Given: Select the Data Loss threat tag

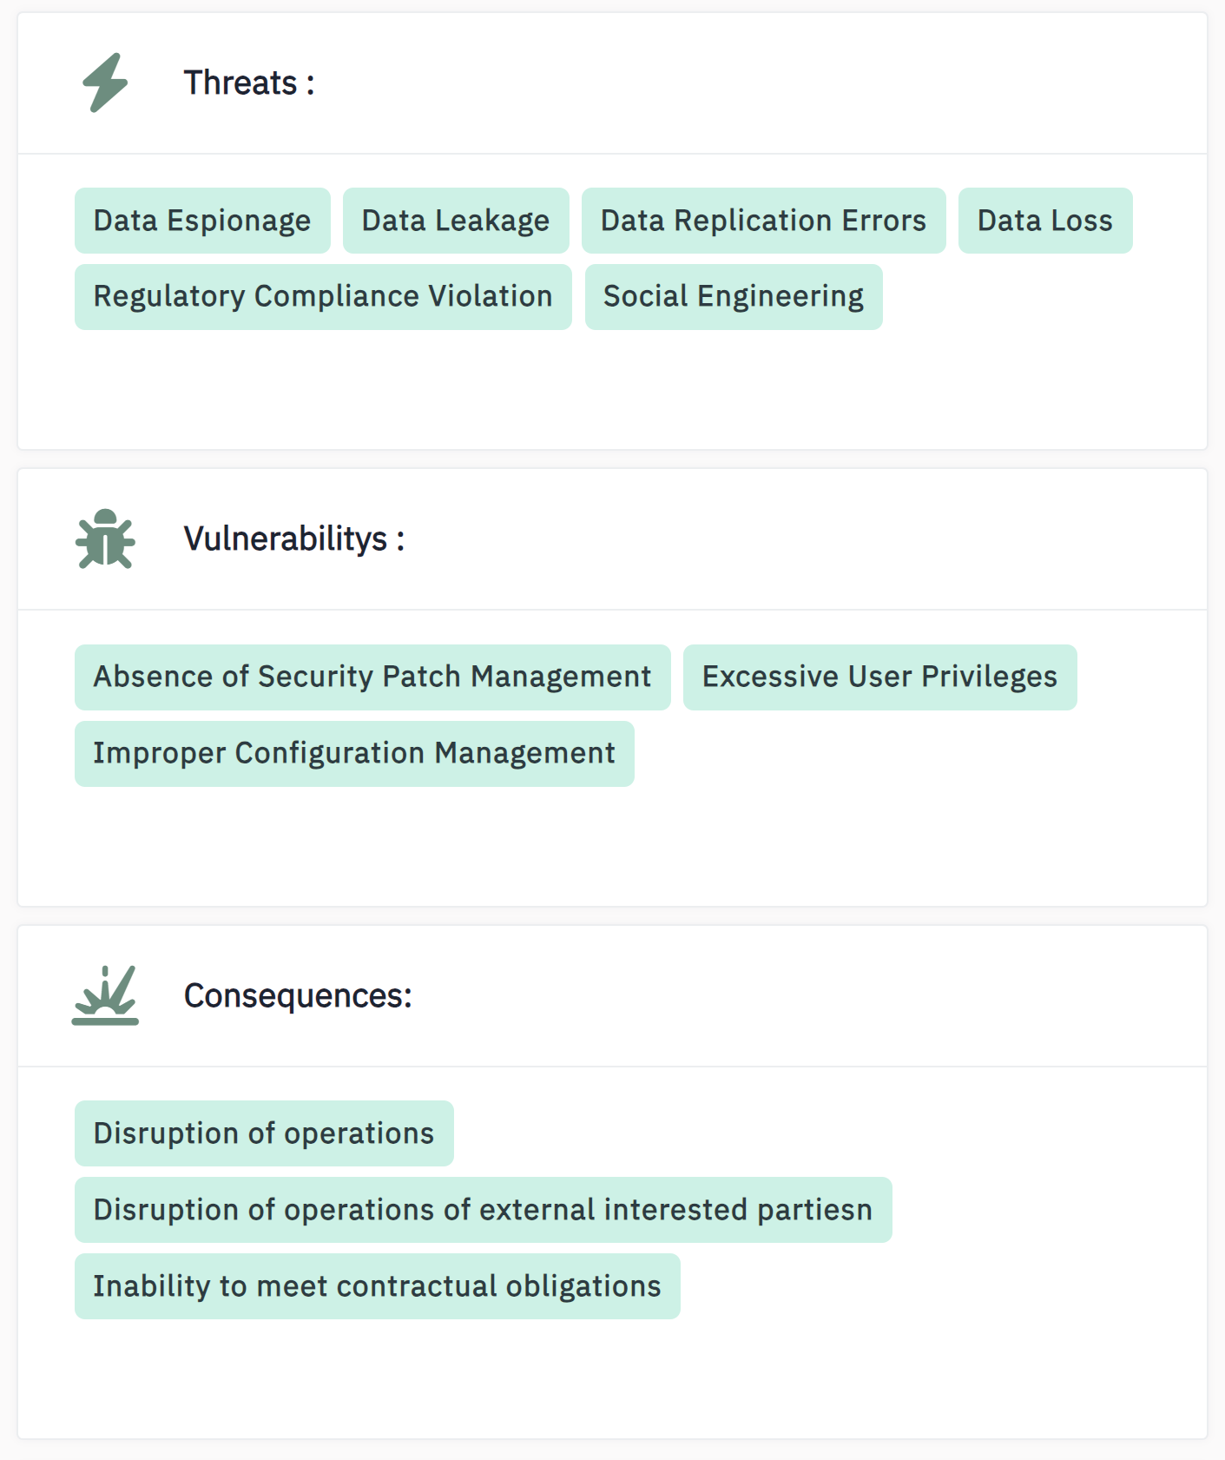Looking at the screenshot, I should pyautogui.click(x=1044, y=220).
